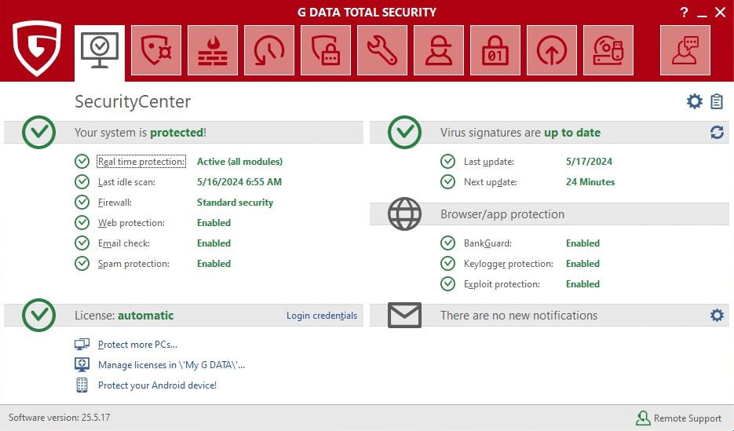Click the green check beside Firewall
This screenshot has width=734, height=431.
point(82,203)
